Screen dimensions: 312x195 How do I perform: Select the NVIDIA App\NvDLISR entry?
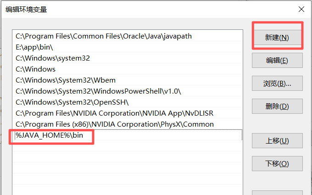[x=128, y=113]
